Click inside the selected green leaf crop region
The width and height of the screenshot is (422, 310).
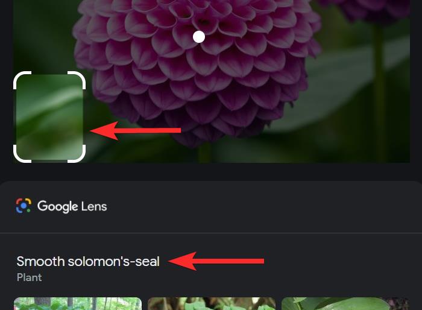(x=49, y=117)
